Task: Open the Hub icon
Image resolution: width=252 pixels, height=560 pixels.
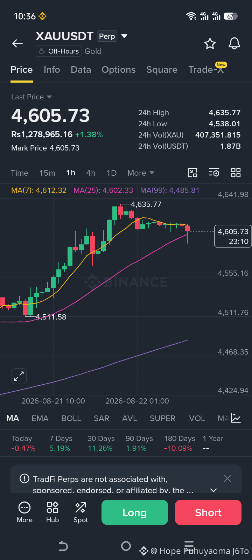Action: point(52,512)
